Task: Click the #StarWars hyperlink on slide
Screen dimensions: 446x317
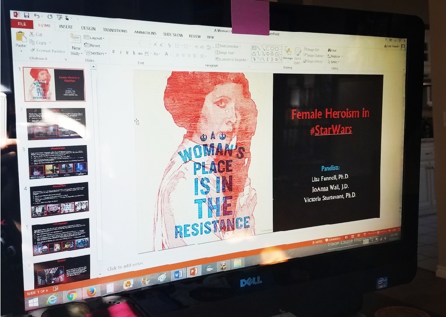Action: click(x=331, y=130)
